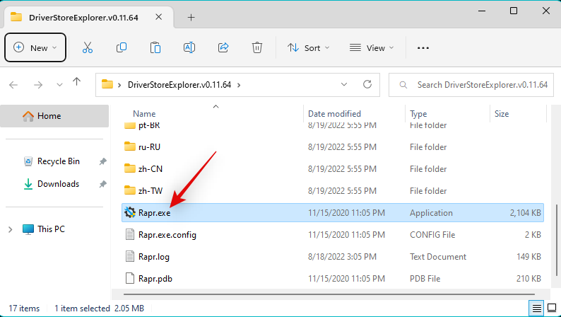This screenshot has width=561, height=317.
Task: Click the This PC monitor icon
Action: pyautogui.click(x=28, y=229)
